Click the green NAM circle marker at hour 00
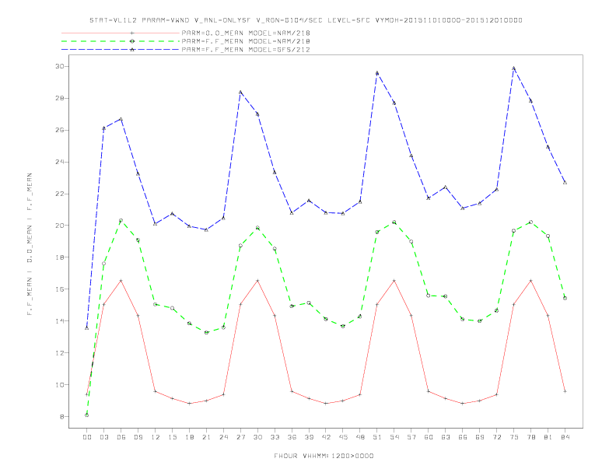This screenshot has height=476, width=616. 87,415
